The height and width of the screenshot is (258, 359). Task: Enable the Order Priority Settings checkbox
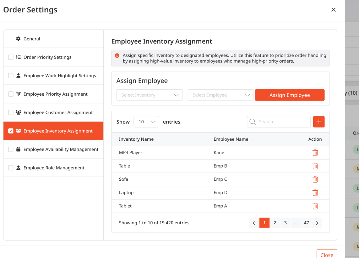(11, 57)
